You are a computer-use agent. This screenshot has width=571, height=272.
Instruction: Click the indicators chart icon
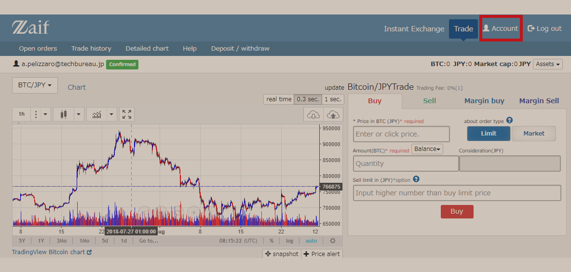[x=97, y=114]
